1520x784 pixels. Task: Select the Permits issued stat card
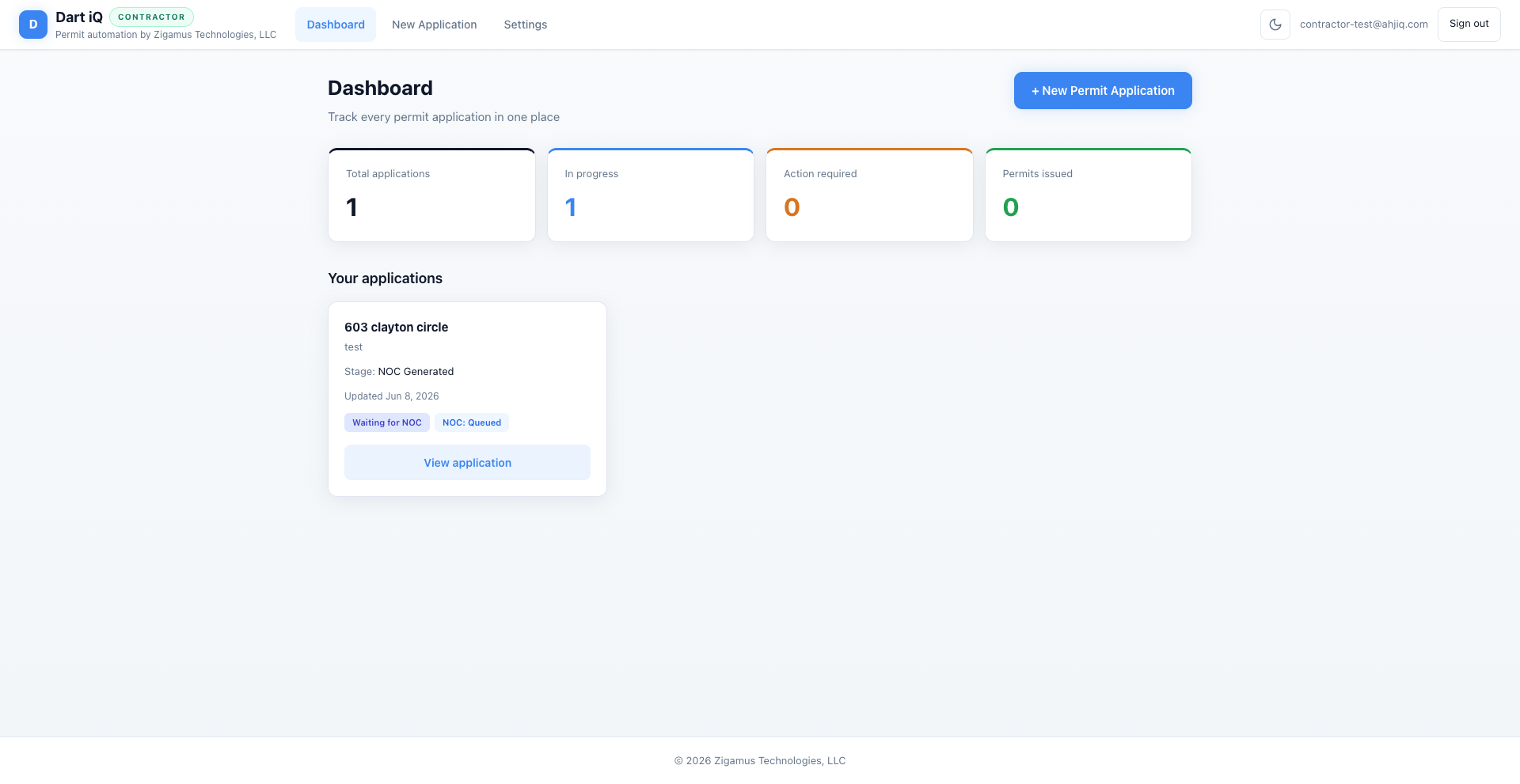[1089, 195]
